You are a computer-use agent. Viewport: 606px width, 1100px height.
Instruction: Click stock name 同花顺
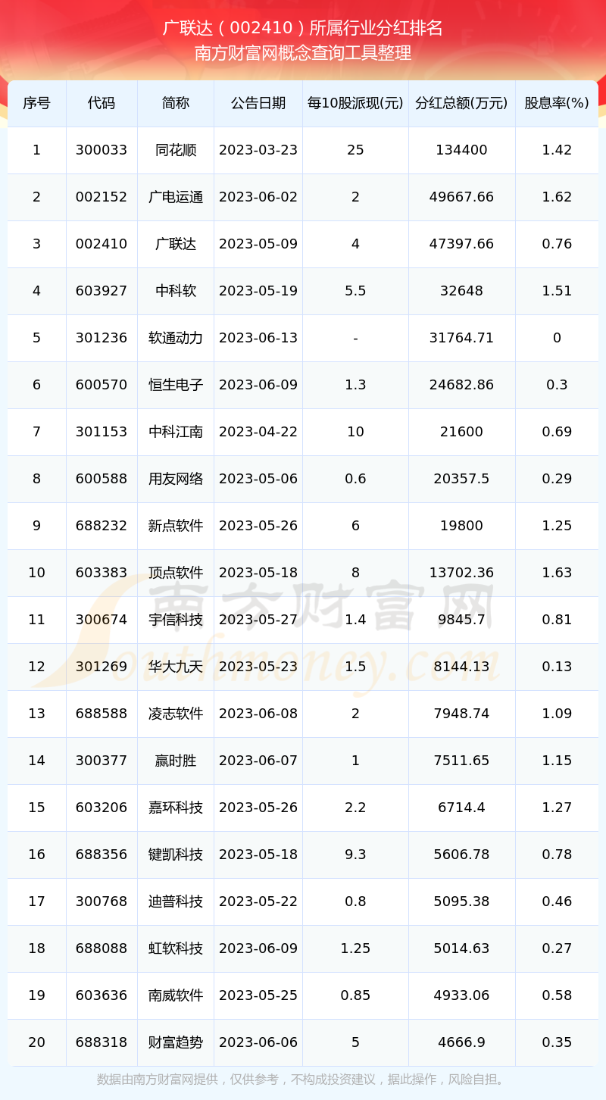tap(176, 150)
